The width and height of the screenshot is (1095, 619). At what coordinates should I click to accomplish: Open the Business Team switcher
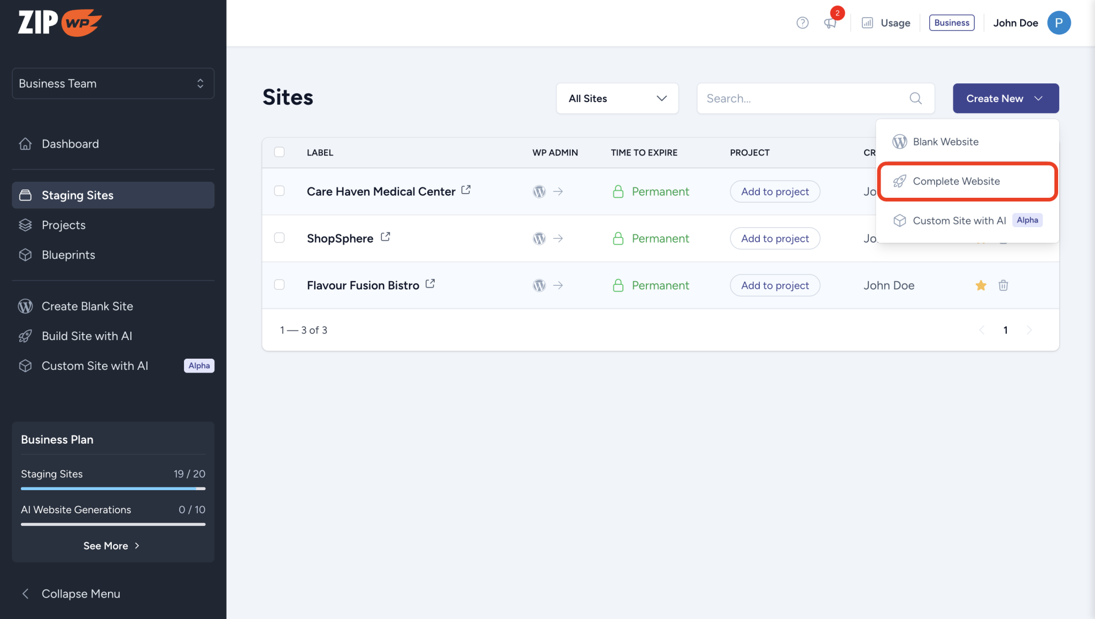pyautogui.click(x=112, y=83)
